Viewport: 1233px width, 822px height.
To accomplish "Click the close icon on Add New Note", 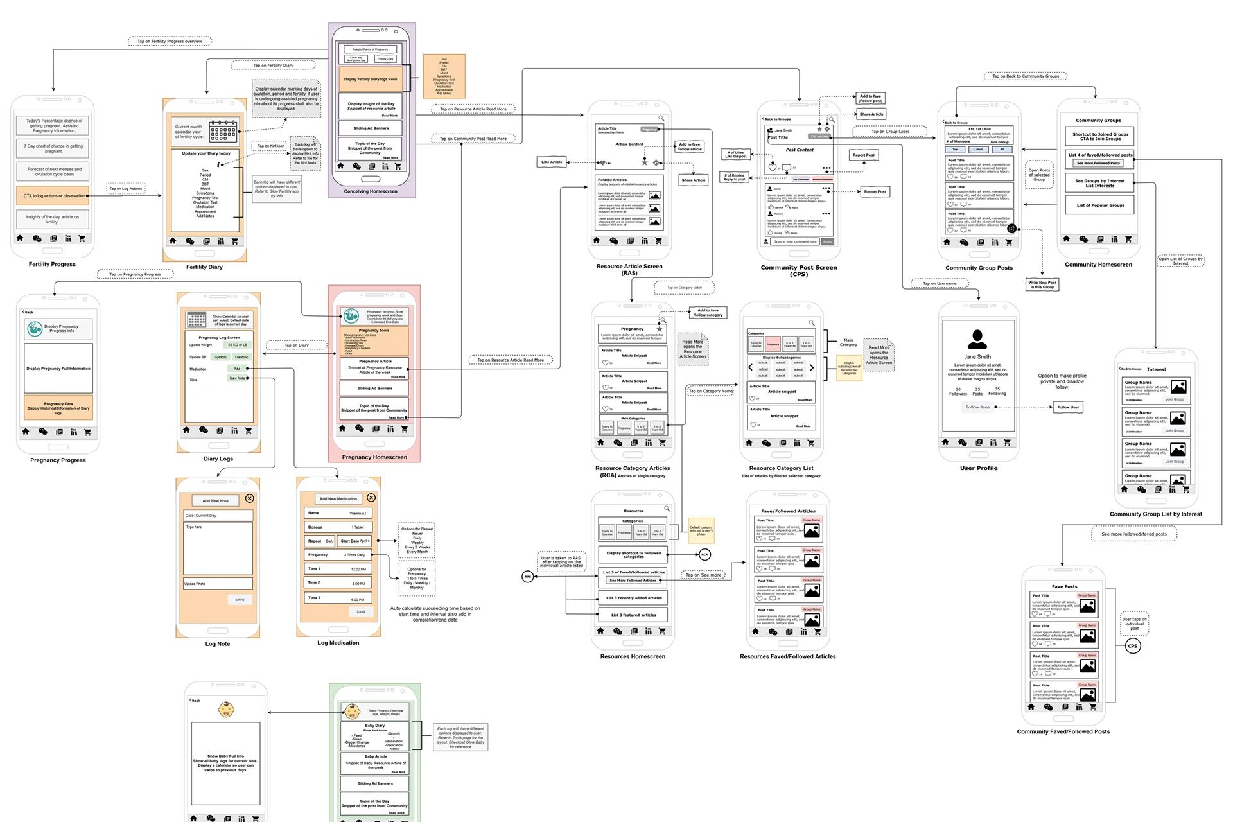I will coord(250,498).
